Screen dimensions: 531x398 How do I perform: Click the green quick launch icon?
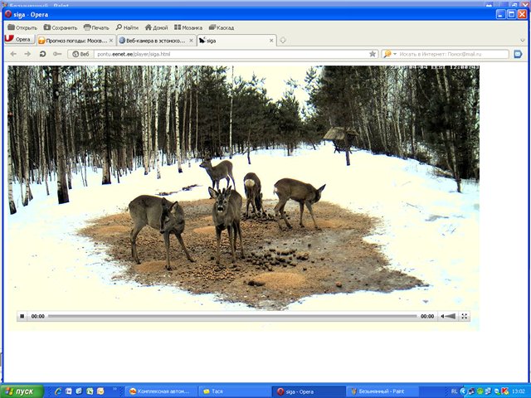[90, 391]
